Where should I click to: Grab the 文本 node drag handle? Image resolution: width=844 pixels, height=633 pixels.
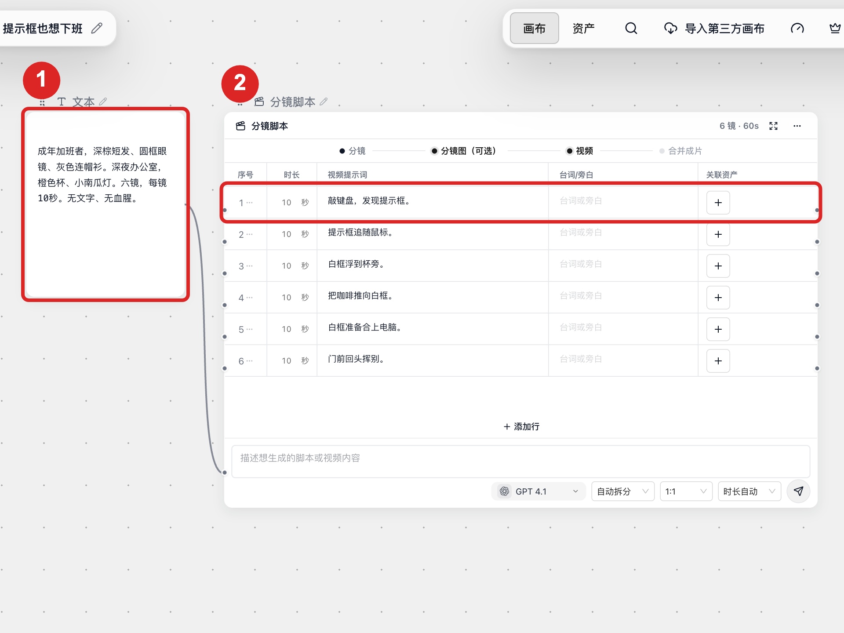42,103
